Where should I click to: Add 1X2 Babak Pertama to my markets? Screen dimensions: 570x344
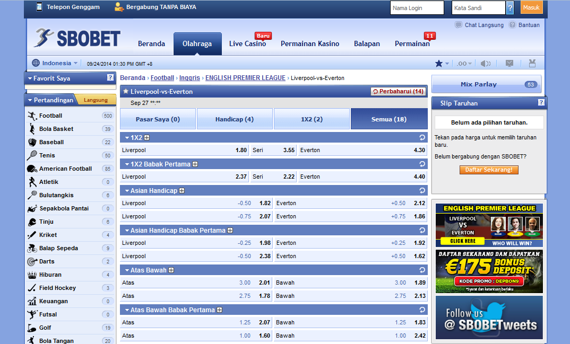195,164
